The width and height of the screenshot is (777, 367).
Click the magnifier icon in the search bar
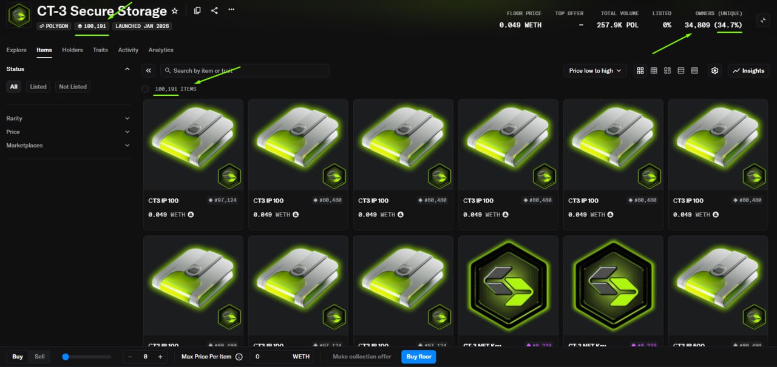point(168,70)
